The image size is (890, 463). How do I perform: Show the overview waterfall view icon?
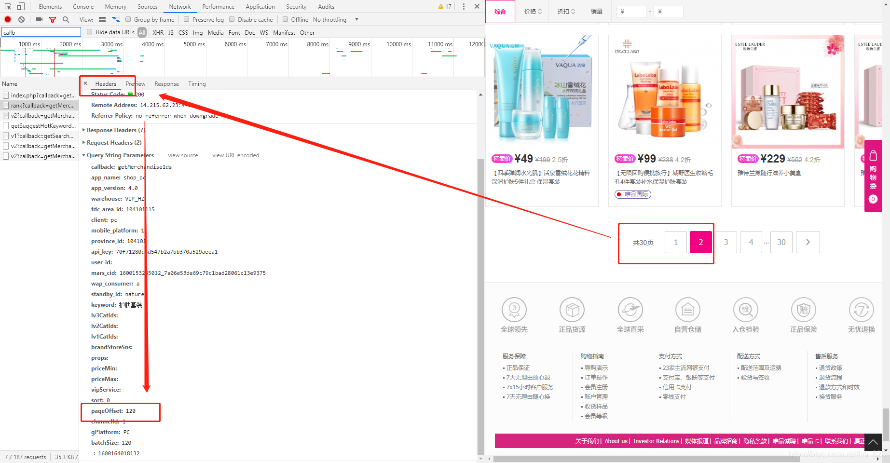click(x=115, y=19)
